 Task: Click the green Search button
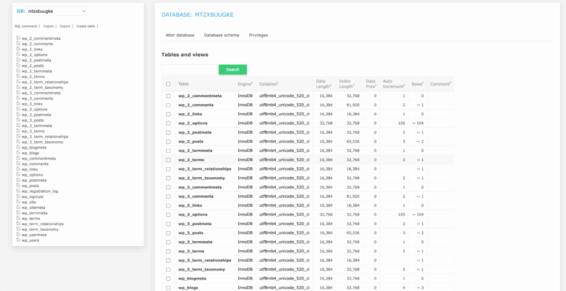tap(233, 70)
